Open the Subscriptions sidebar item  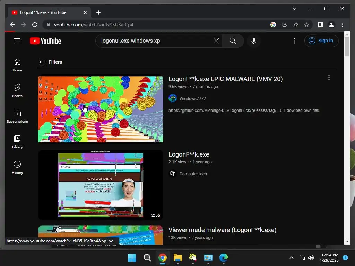[17, 116]
